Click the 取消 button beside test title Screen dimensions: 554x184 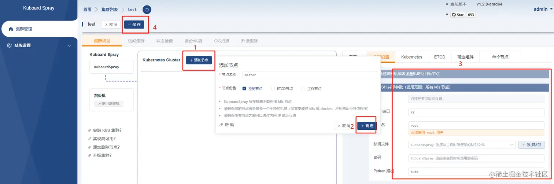click(111, 25)
